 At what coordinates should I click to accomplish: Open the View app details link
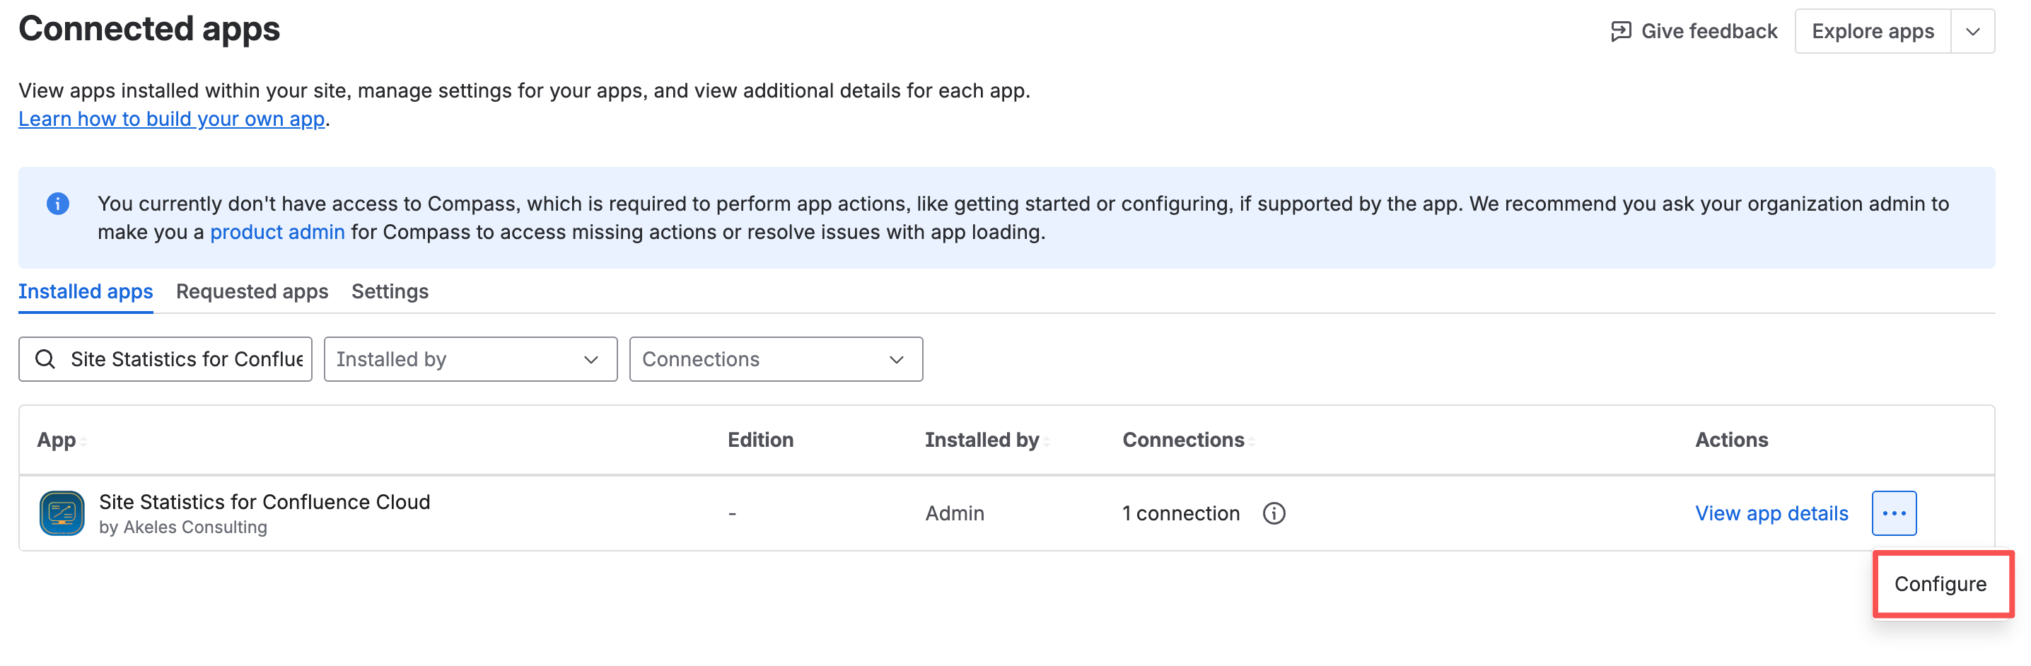coord(1771,513)
